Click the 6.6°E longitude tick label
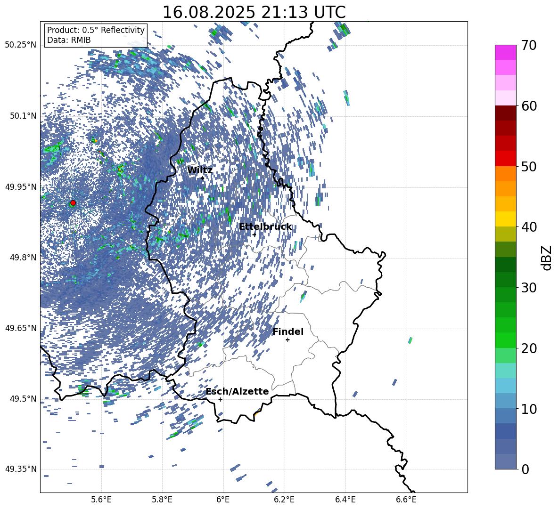The height and width of the screenshot is (509, 558). 406,500
